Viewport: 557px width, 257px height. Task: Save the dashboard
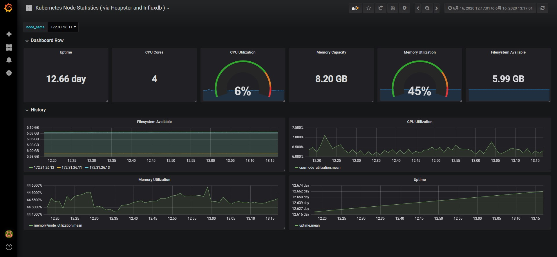pyautogui.click(x=393, y=8)
